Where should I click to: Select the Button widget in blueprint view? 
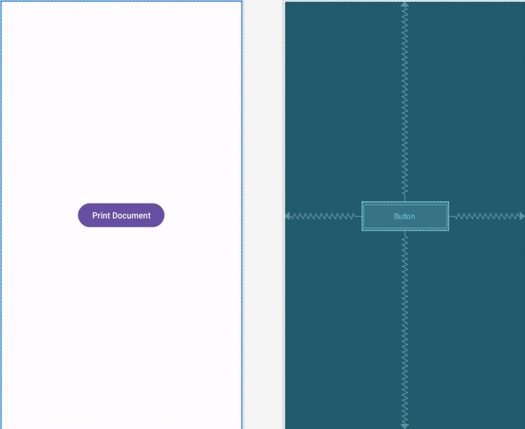click(x=405, y=216)
